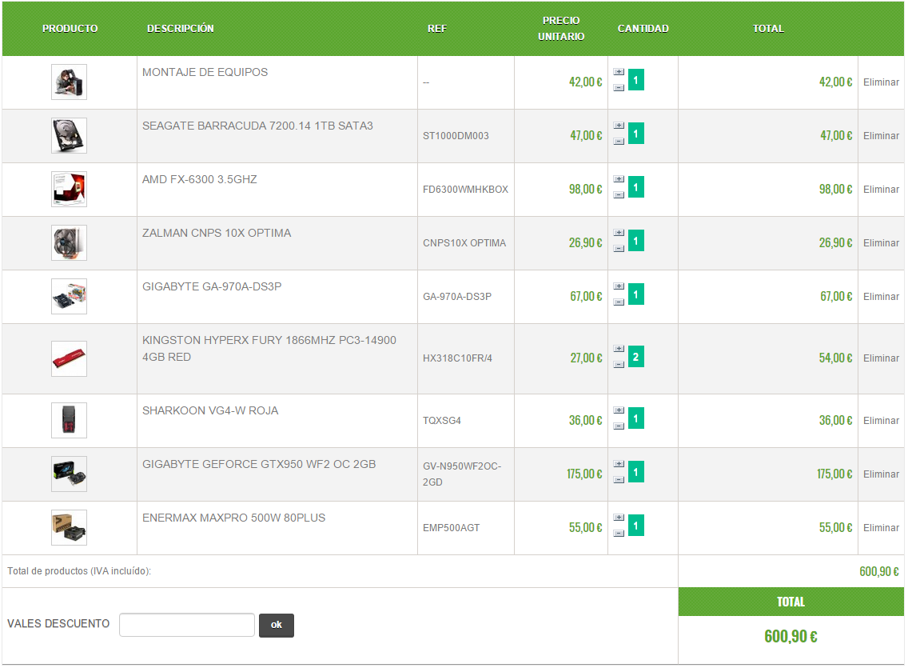The width and height of the screenshot is (908, 668).
Task: Open GIGABYTE GEFORCE GTX950 WF2 OC description
Action: point(259,465)
